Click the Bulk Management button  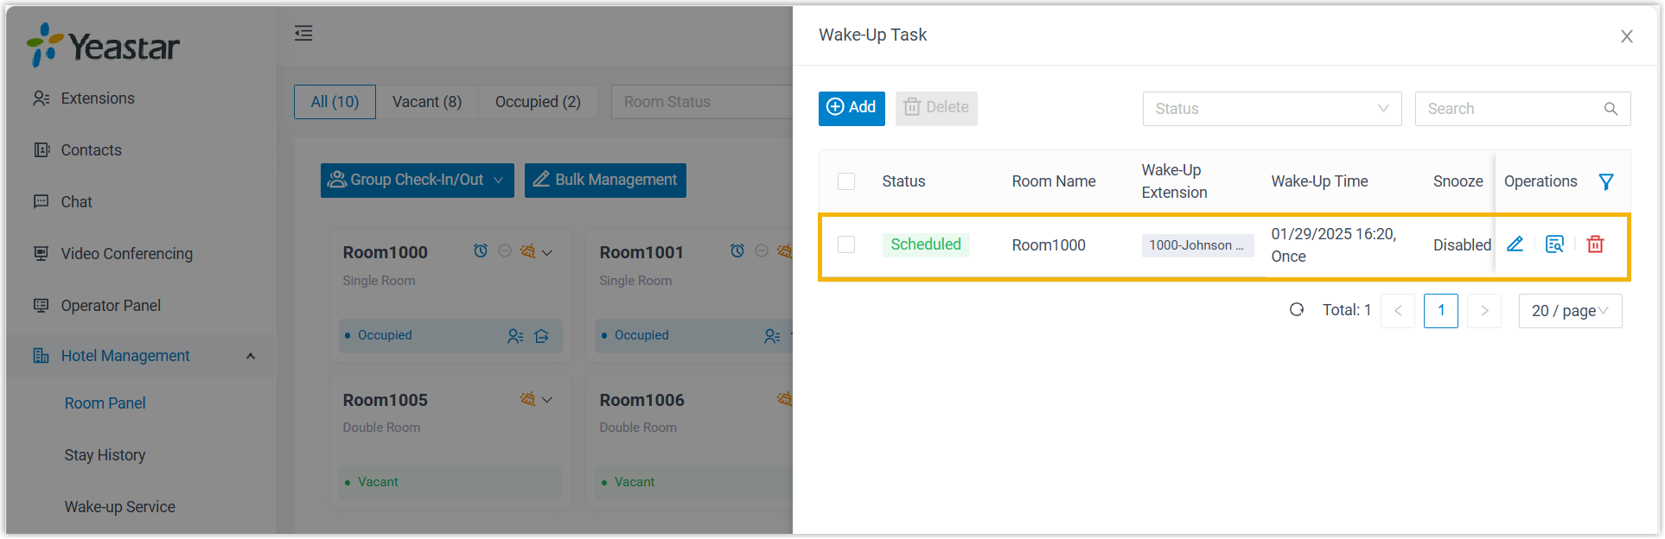point(605,180)
